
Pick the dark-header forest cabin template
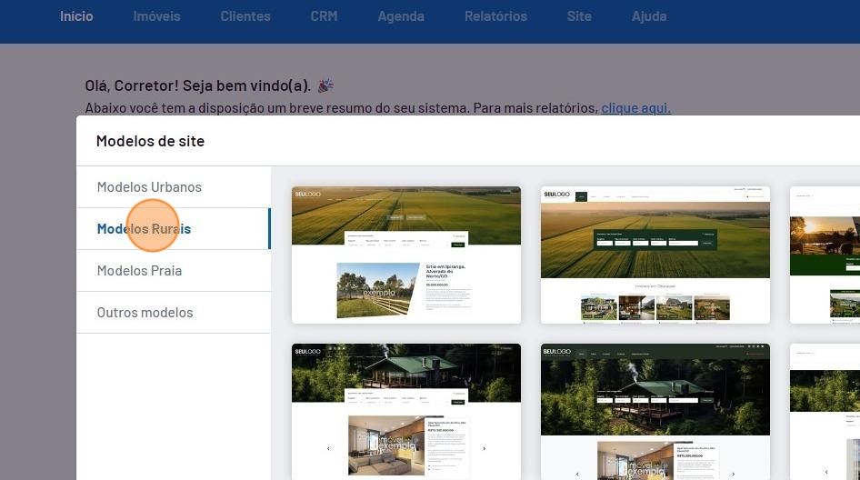click(655, 411)
